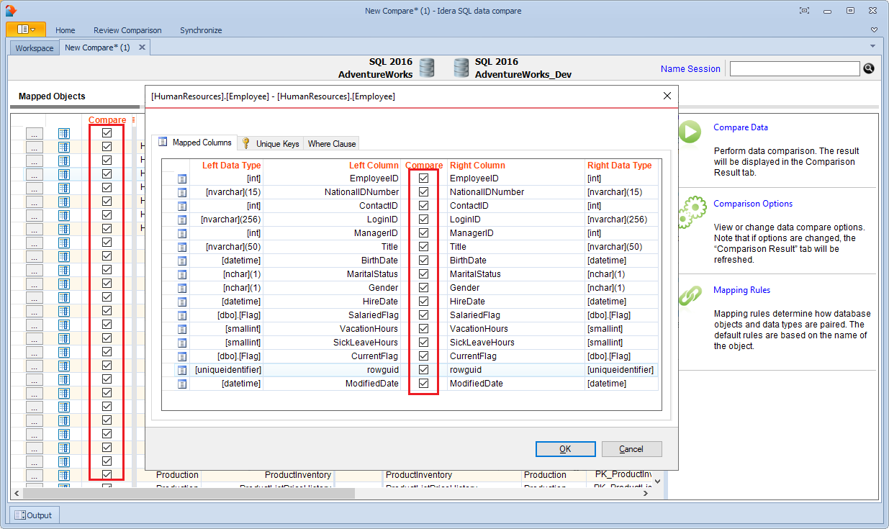Switch to the Where Clause tab
The width and height of the screenshot is (889, 529).
tap(332, 143)
